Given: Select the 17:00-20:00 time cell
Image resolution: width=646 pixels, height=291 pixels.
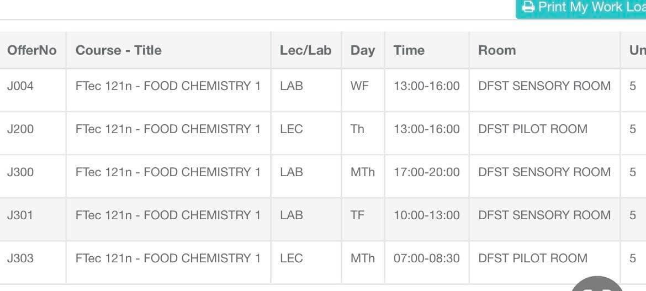Looking at the screenshot, I should (426, 172).
